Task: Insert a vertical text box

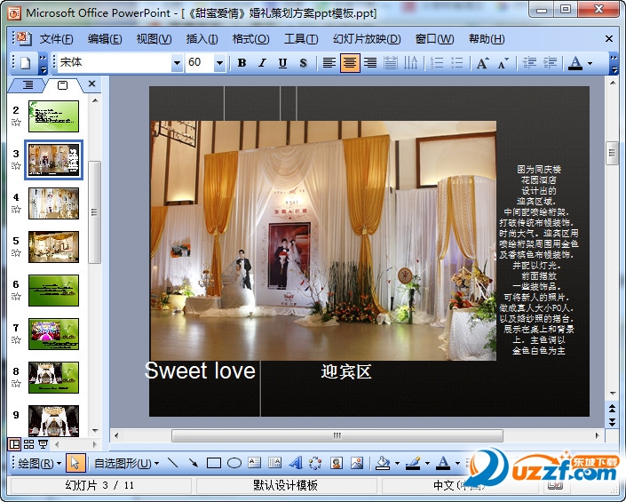Action: click(274, 463)
